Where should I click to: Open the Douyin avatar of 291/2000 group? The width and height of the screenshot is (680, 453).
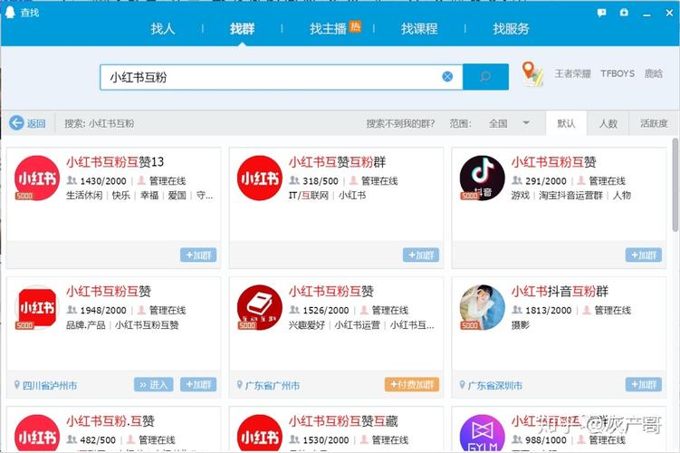click(x=483, y=178)
